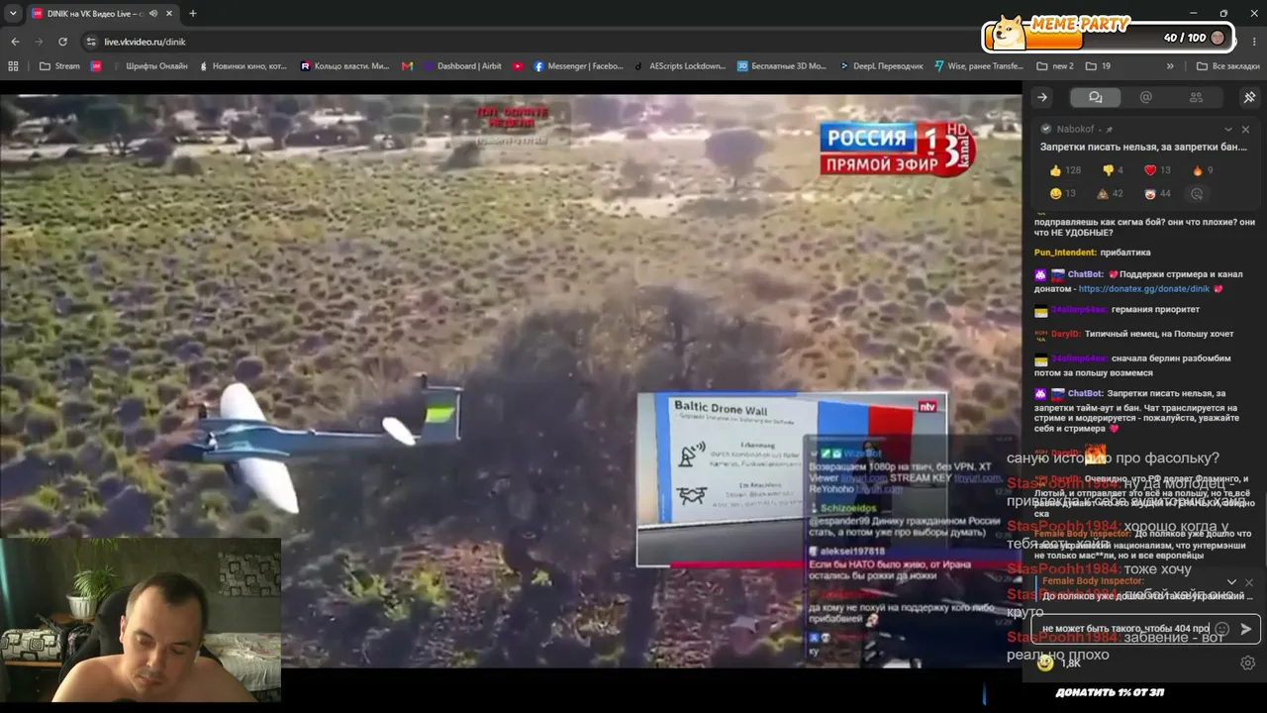Open the Dashboard | Airbit bookmark

click(463, 66)
